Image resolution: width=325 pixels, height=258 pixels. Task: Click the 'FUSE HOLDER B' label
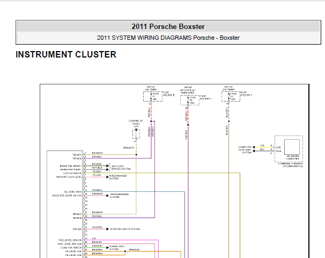point(168,94)
